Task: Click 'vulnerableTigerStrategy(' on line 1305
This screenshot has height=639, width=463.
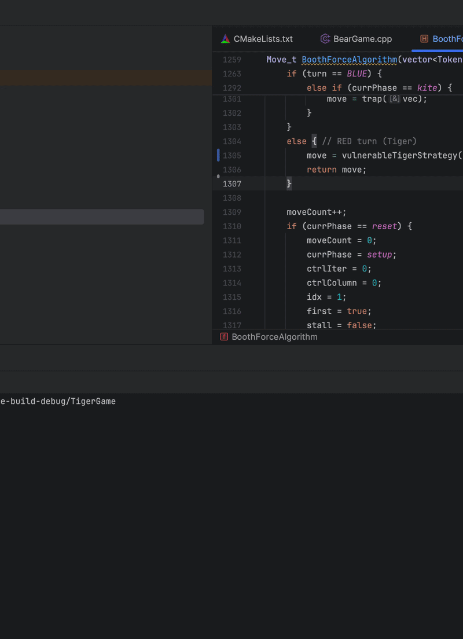Action: 402,156
